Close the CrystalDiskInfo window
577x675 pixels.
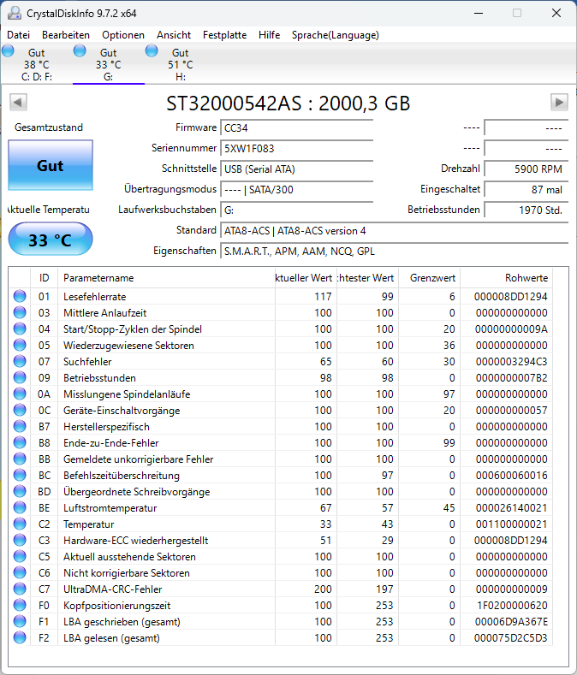pyautogui.click(x=556, y=13)
